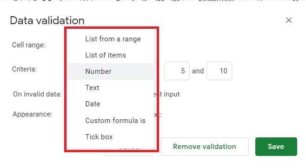Save the data validation rule

point(276,147)
